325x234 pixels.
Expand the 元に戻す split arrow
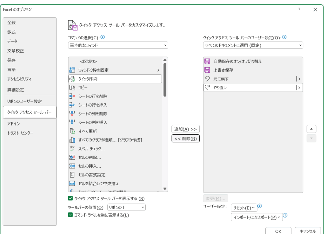click(299, 79)
